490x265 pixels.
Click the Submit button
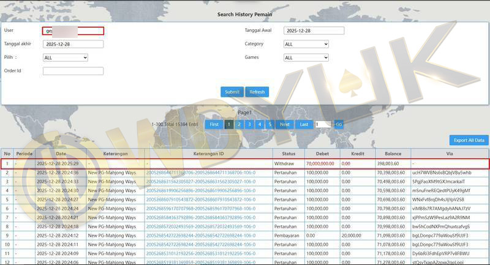(x=232, y=92)
